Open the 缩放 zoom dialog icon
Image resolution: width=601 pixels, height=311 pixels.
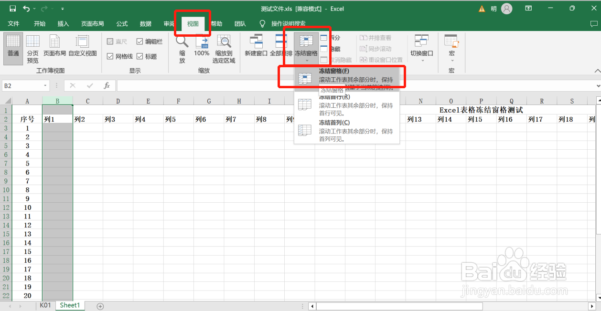click(x=182, y=49)
